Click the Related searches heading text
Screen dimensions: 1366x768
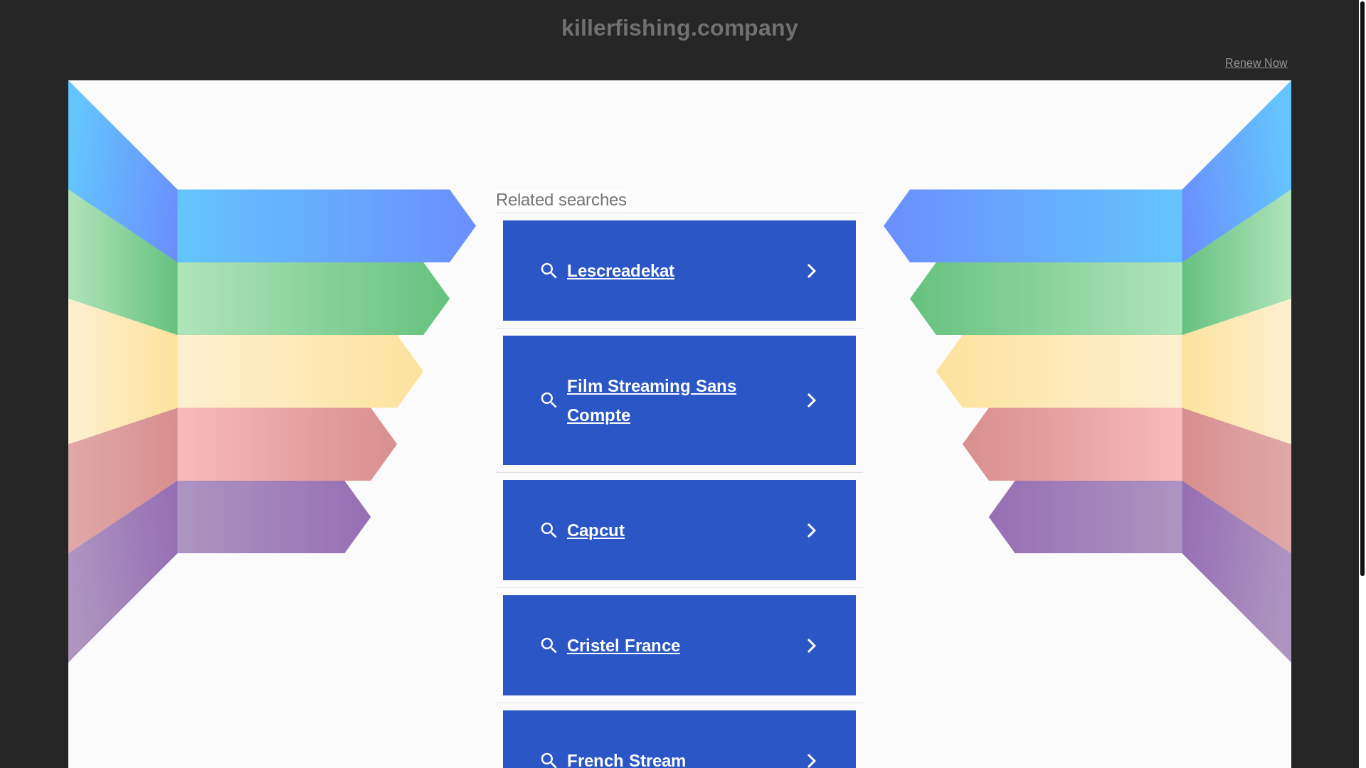pyautogui.click(x=561, y=200)
